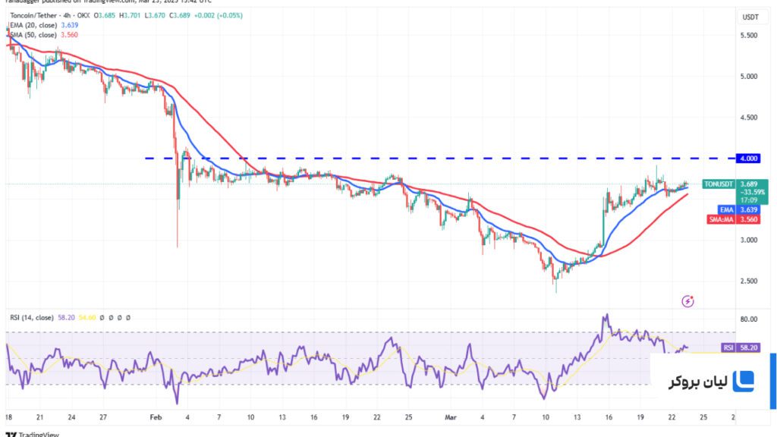
Task: Click the high value H3.701 in the header
Action: coord(130,15)
